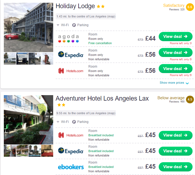Select Adventurer Hotel bedroom thumbnail photo

47,151
